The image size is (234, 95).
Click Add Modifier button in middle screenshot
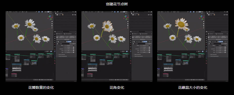(142, 39)
